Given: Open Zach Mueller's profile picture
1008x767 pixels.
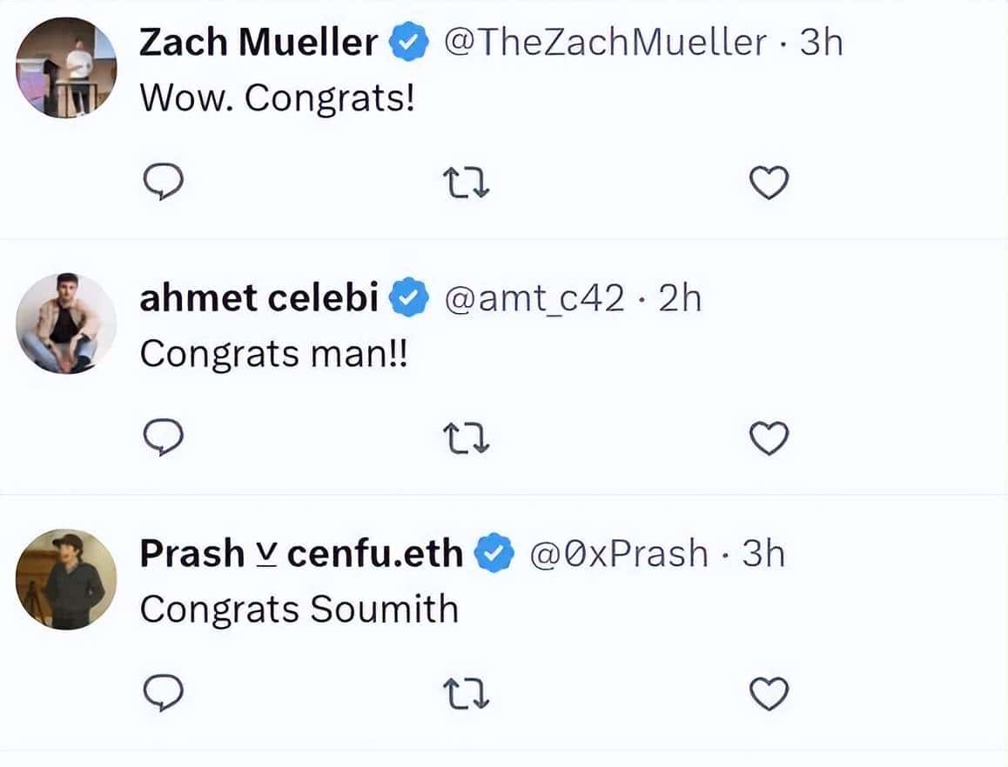Looking at the screenshot, I should pyautogui.click(x=67, y=68).
